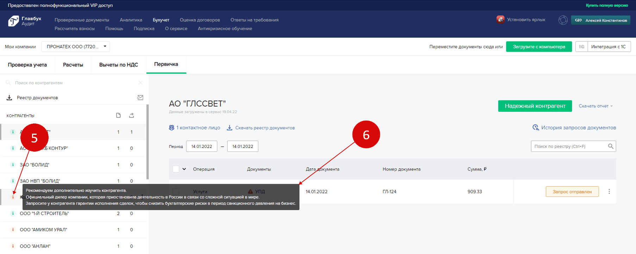Click the Купить полную версию link
636x254 pixels.
[x=607, y=5]
